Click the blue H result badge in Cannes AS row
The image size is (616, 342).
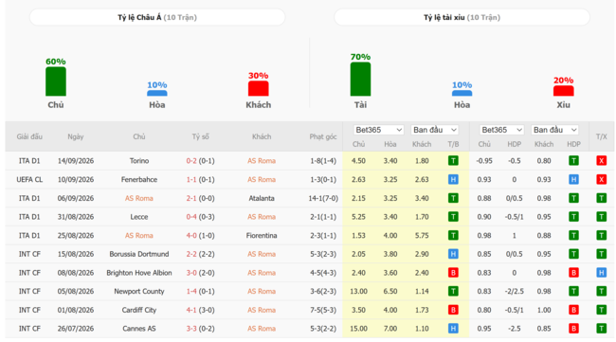pos(453,329)
